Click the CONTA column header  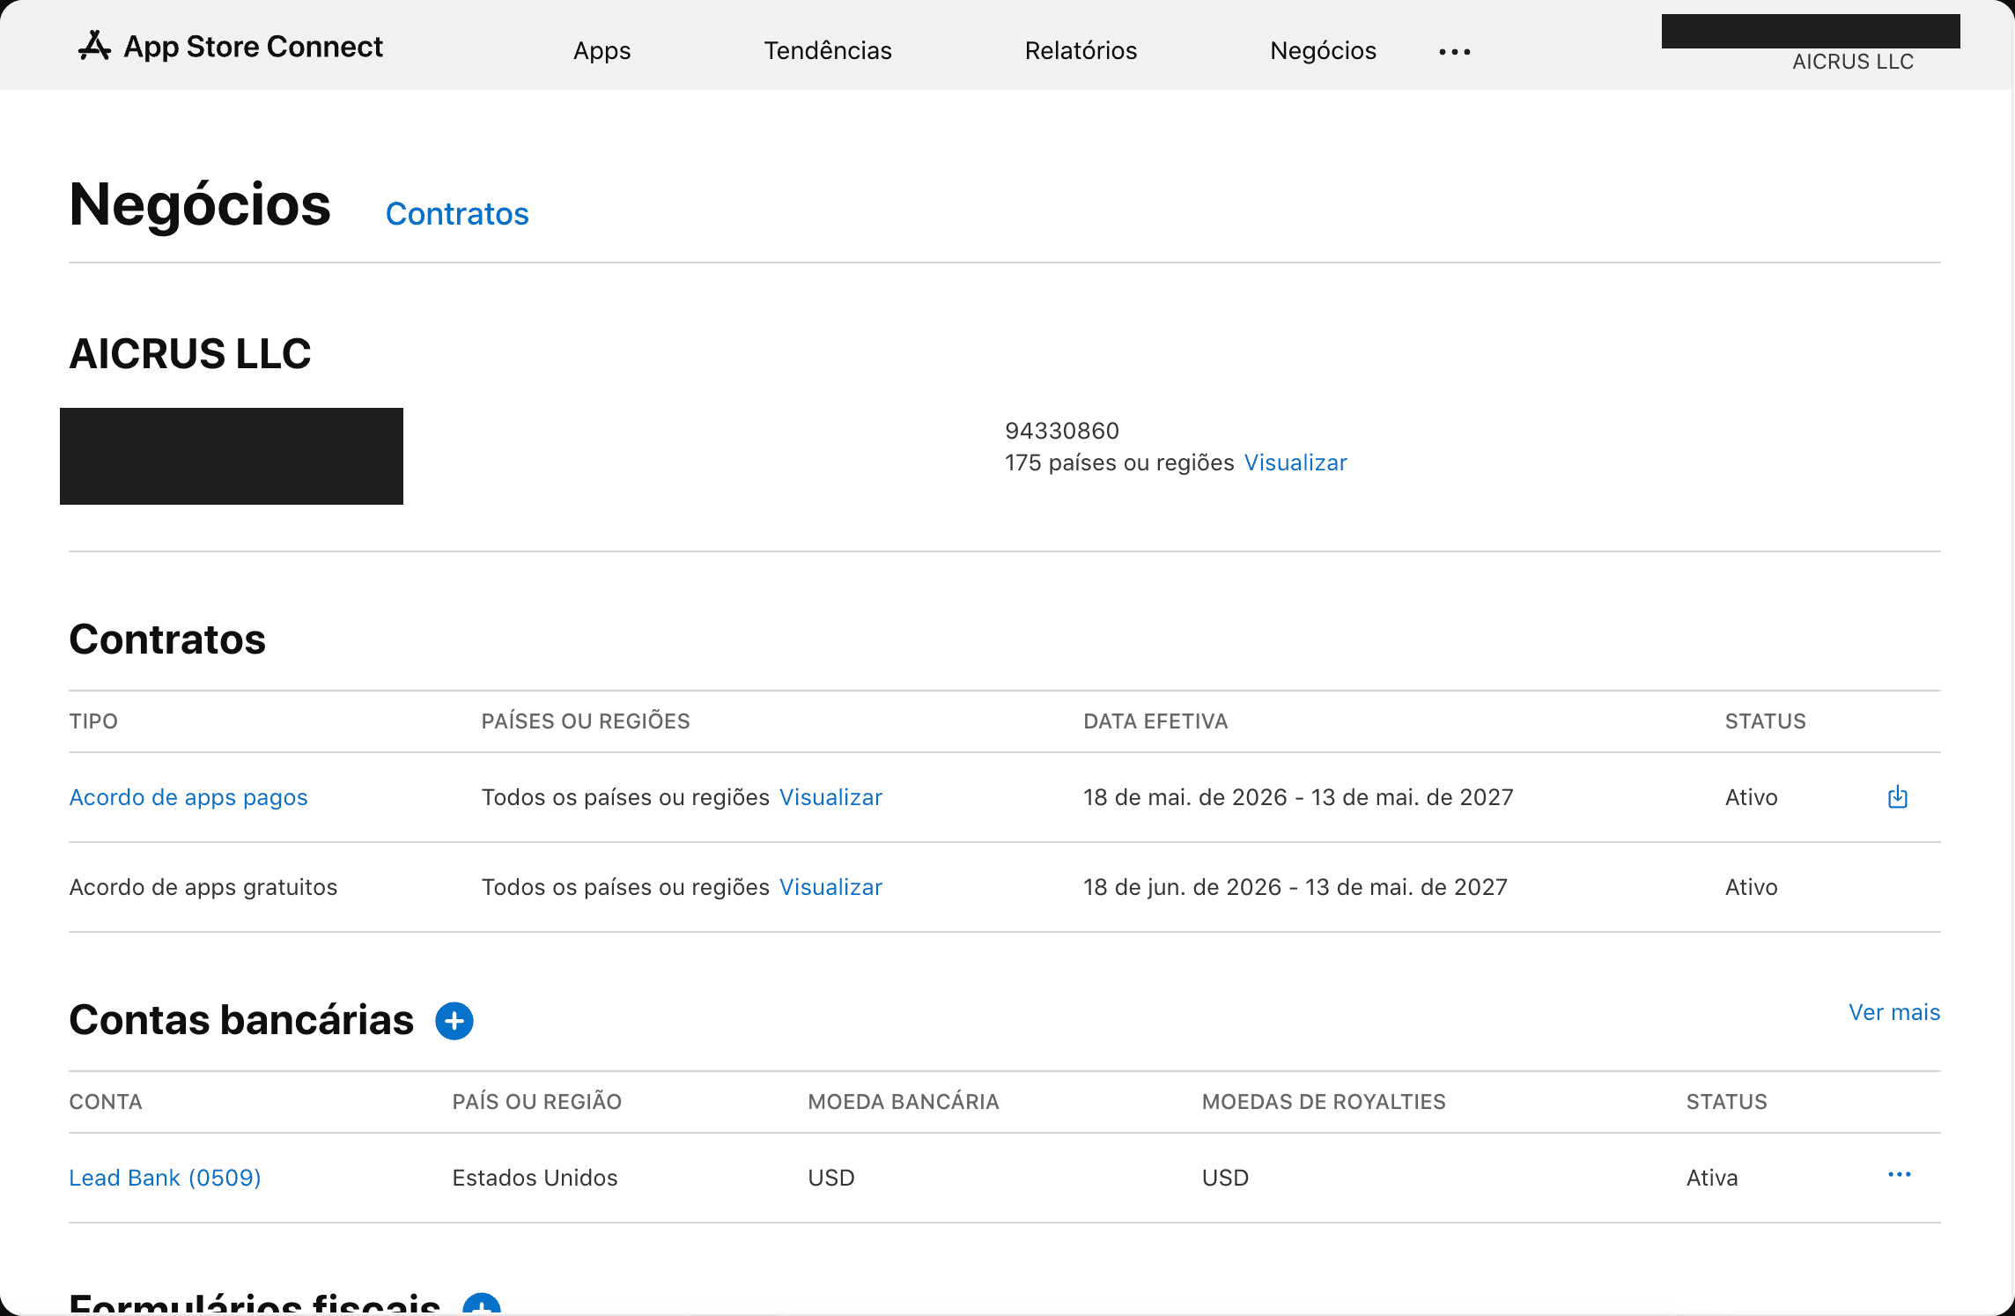[106, 1102]
